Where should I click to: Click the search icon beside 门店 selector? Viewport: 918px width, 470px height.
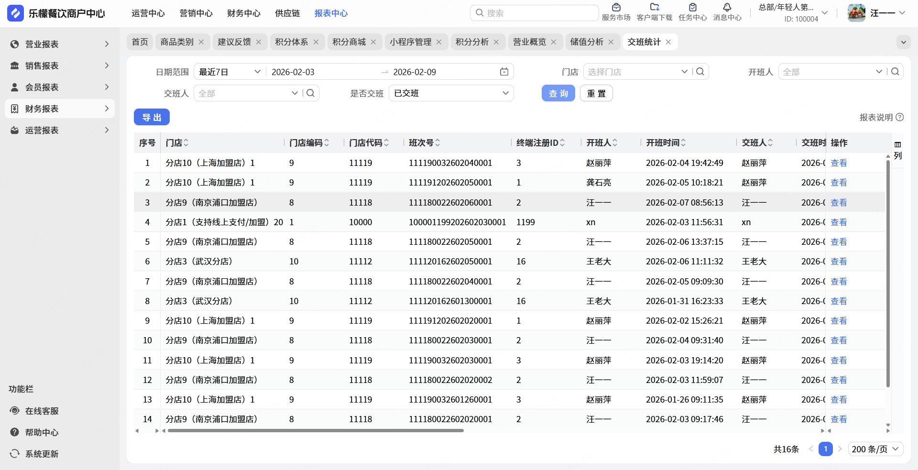pyautogui.click(x=700, y=72)
